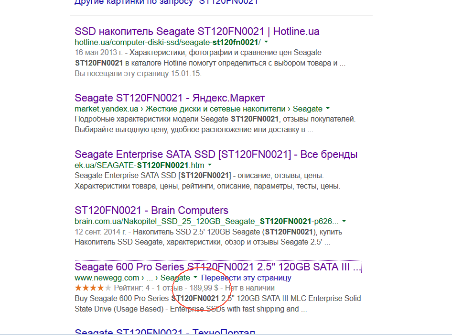Expand the dropdown arrow beside the newegg.com breadcrumb
Viewport: 452px width, 335px height.
195,278
